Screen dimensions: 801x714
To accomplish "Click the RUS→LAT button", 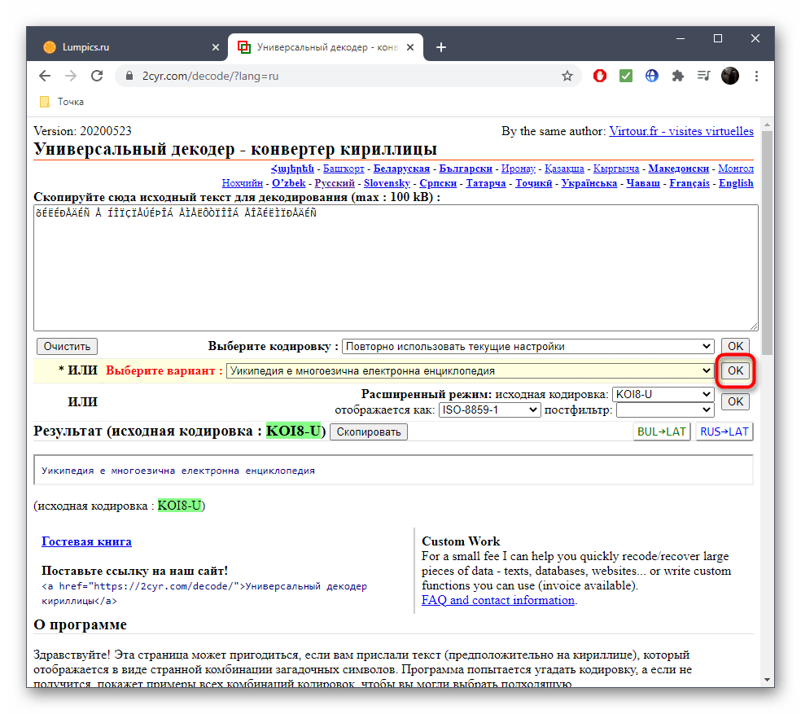I will (724, 431).
